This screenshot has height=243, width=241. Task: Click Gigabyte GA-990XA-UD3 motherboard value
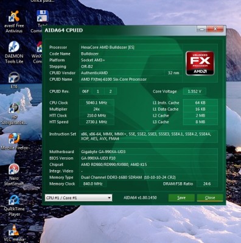coord(103,152)
